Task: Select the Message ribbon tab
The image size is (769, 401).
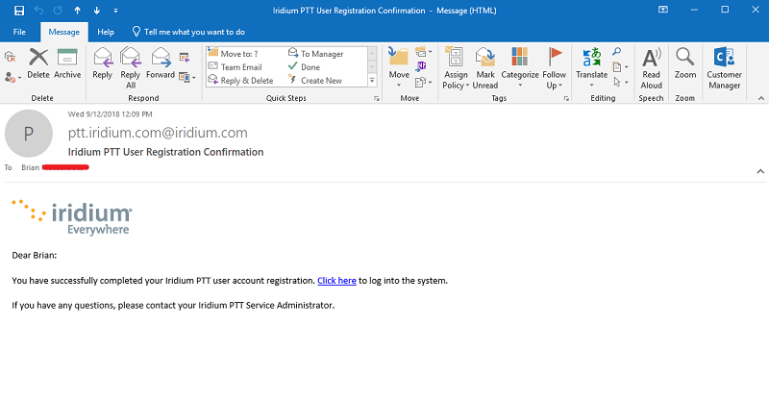Action: 63,32
